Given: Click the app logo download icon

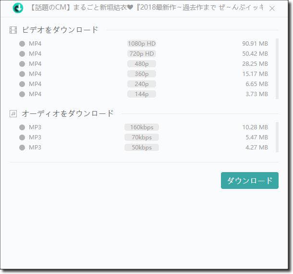Looking at the screenshot, I should pyautogui.click(x=18, y=8).
